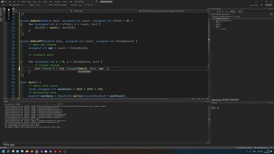
Task: Click Property Pages wrench icon in Properties panel
Action: pyautogui.click(x=218, y=108)
